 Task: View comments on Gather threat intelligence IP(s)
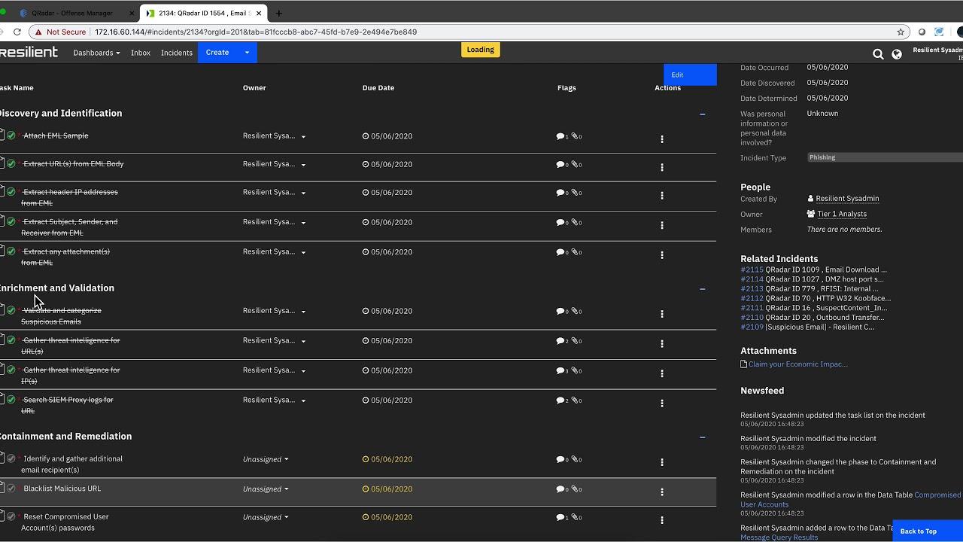pos(562,370)
